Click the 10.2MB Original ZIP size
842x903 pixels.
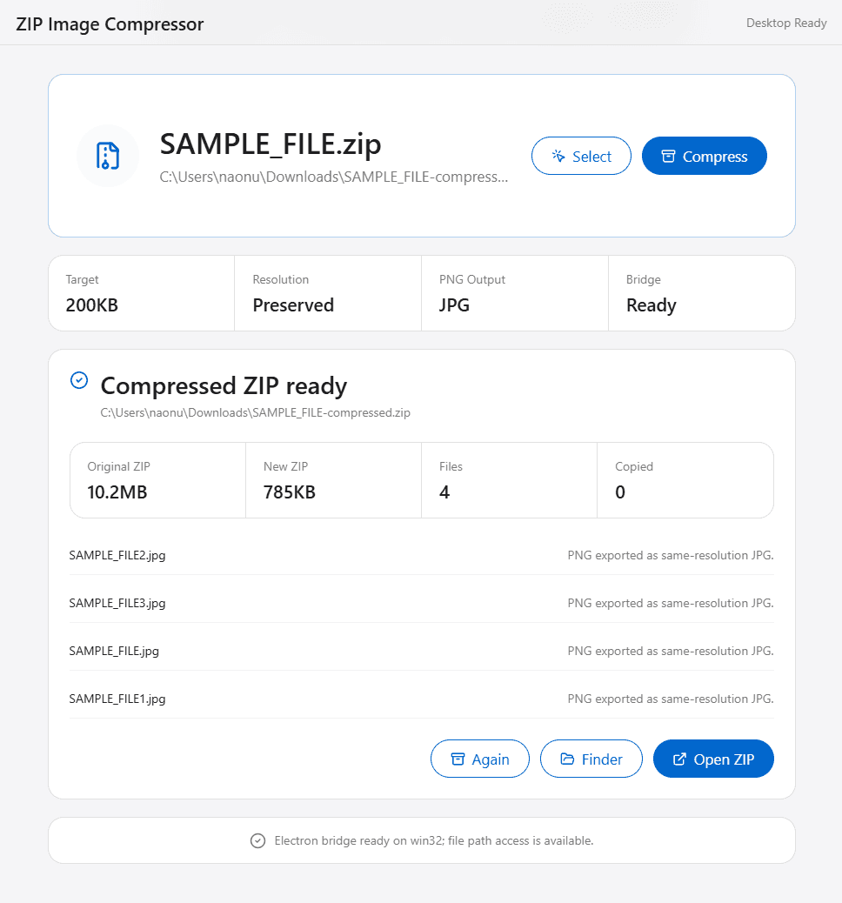click(x=117, y=492)
